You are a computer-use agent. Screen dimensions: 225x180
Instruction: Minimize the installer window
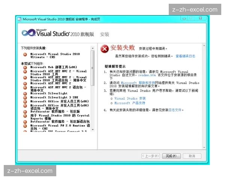[x=184, y=18]
